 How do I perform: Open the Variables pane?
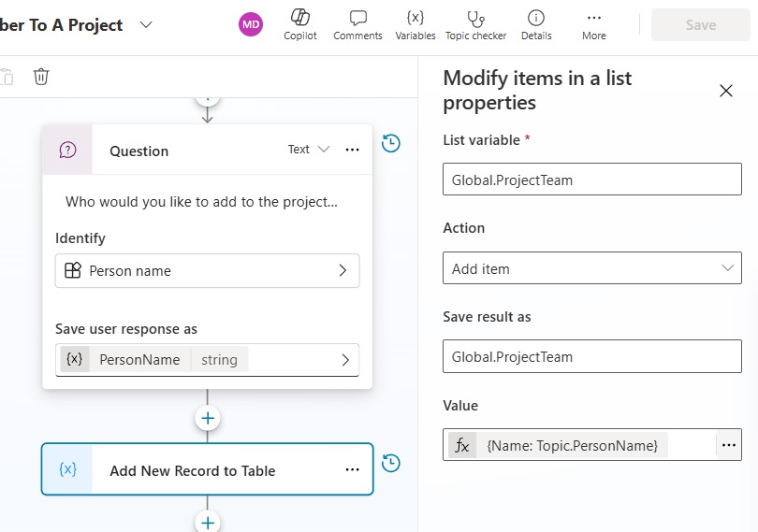pyautogui.click(x=415, y=24)
